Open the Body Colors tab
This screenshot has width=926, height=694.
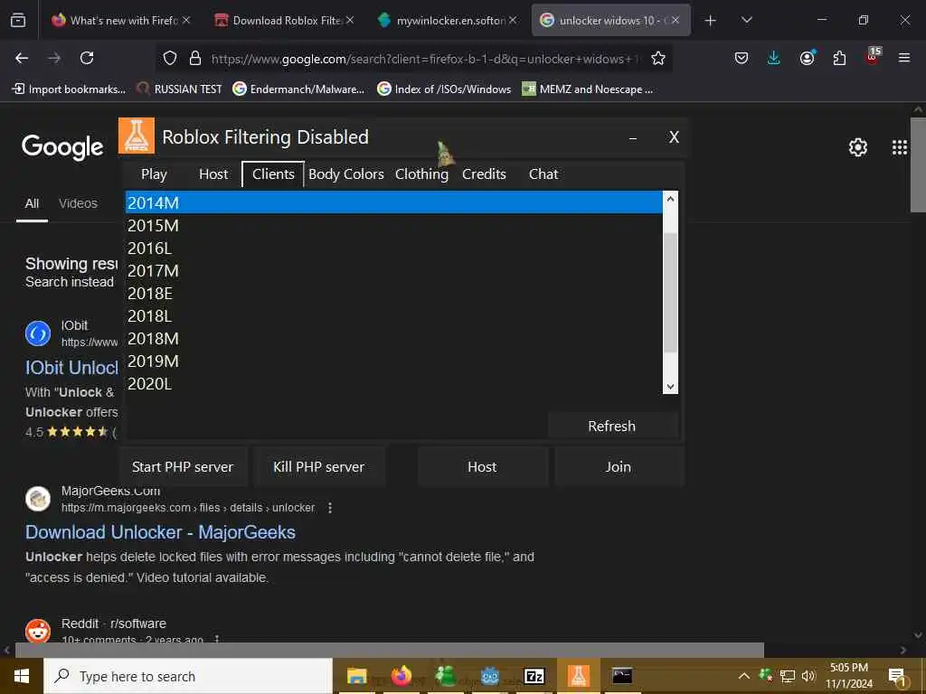346,174
